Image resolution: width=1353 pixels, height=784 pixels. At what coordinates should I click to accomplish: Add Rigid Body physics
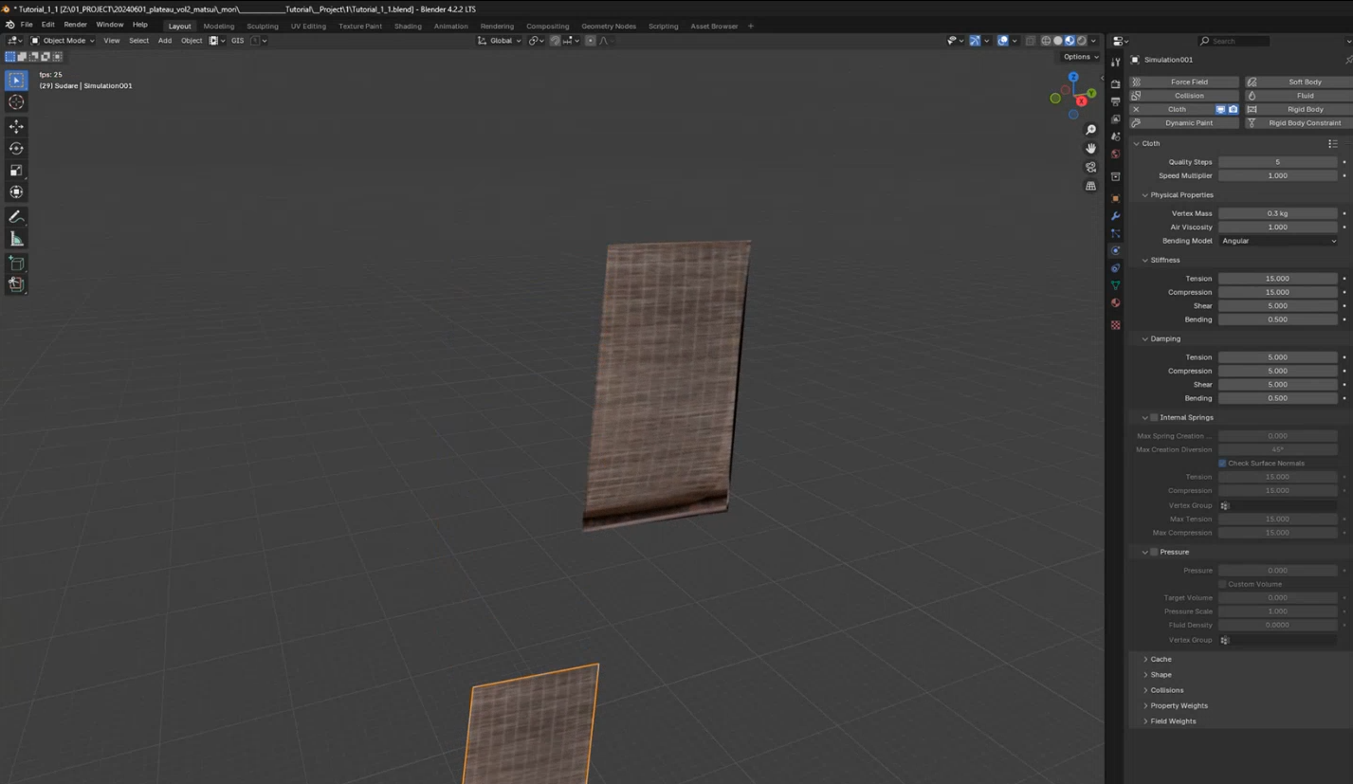point(1299,109)
